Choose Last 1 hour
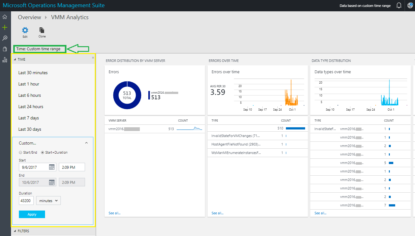This screenshot has height=236, width=415. [x=29, y=84]
